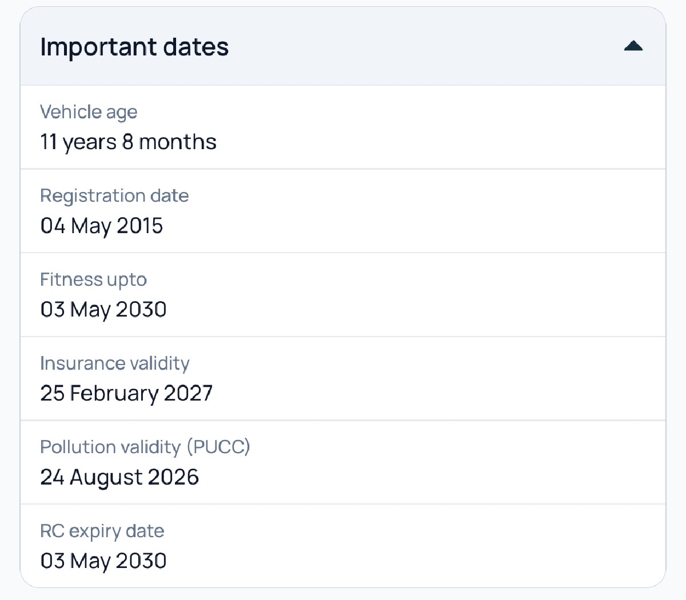
Task: Click the Registration date row
Action: (343, 211)
